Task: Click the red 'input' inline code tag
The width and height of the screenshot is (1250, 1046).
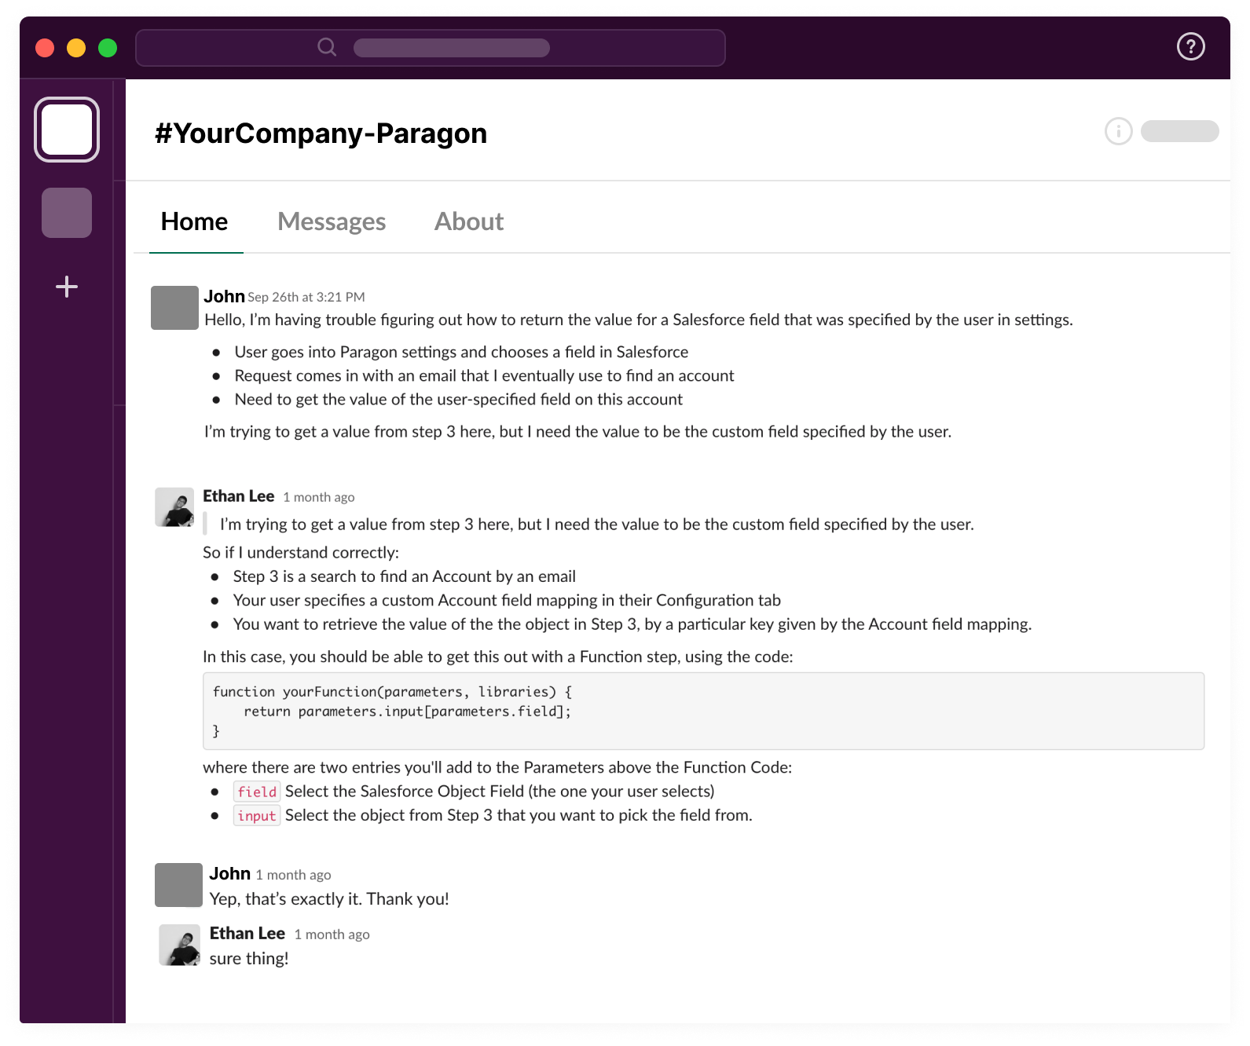Action: pyautogui.click(x=257, y=816)
